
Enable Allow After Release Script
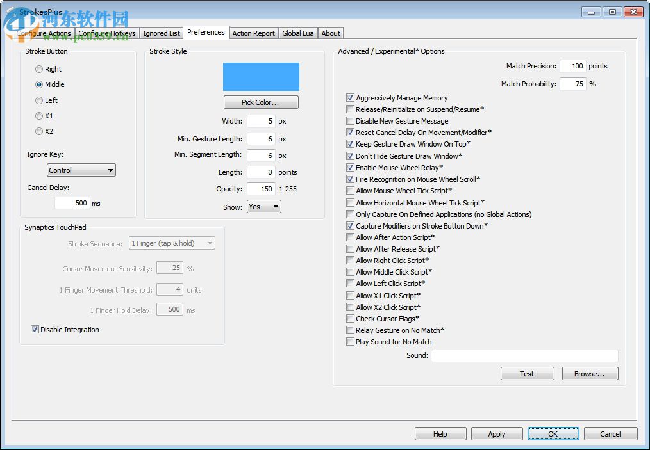(x=350, y=249)
